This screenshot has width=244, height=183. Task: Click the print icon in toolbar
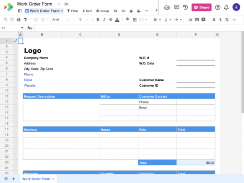[x=19, y=20]
